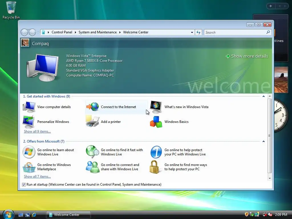The height and width of the screenshot is (219, 292).
Task: Click the Back navigation button
Action: pos(24,33)
